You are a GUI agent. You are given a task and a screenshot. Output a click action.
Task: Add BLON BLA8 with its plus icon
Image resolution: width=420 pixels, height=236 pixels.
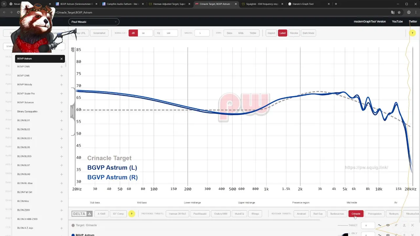tap(61, 174)
